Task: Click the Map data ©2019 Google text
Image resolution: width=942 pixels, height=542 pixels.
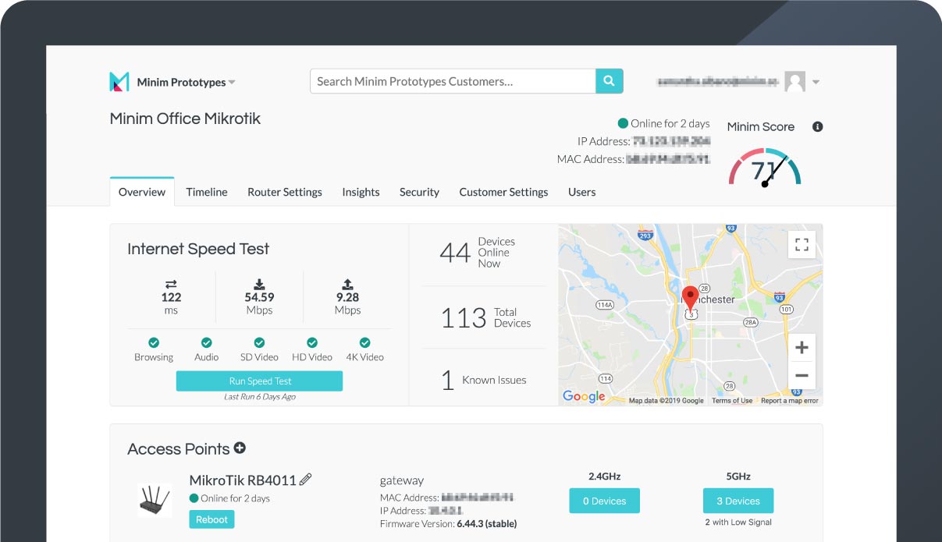Action: [x=667, y=401]
